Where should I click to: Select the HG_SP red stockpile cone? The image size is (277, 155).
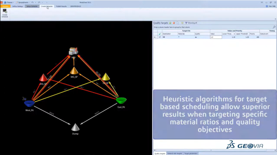43,78
